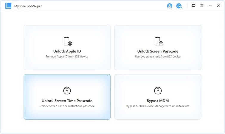Click 'Remove screen lock from iOS device' text
The height and width of the screenshot is (134, 225).
(158, 57)
